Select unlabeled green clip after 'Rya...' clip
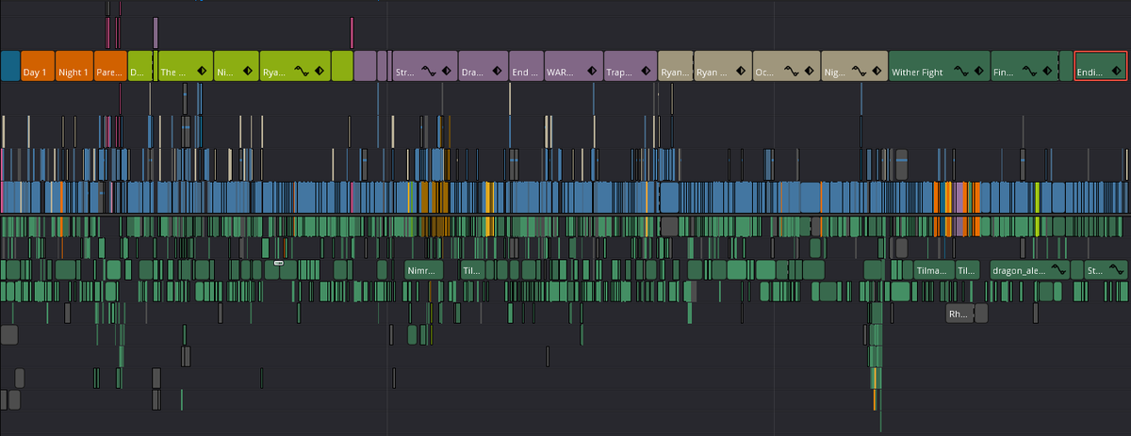 pos(342,66)
